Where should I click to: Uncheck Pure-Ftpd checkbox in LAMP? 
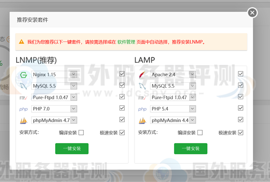pos(241,97)
